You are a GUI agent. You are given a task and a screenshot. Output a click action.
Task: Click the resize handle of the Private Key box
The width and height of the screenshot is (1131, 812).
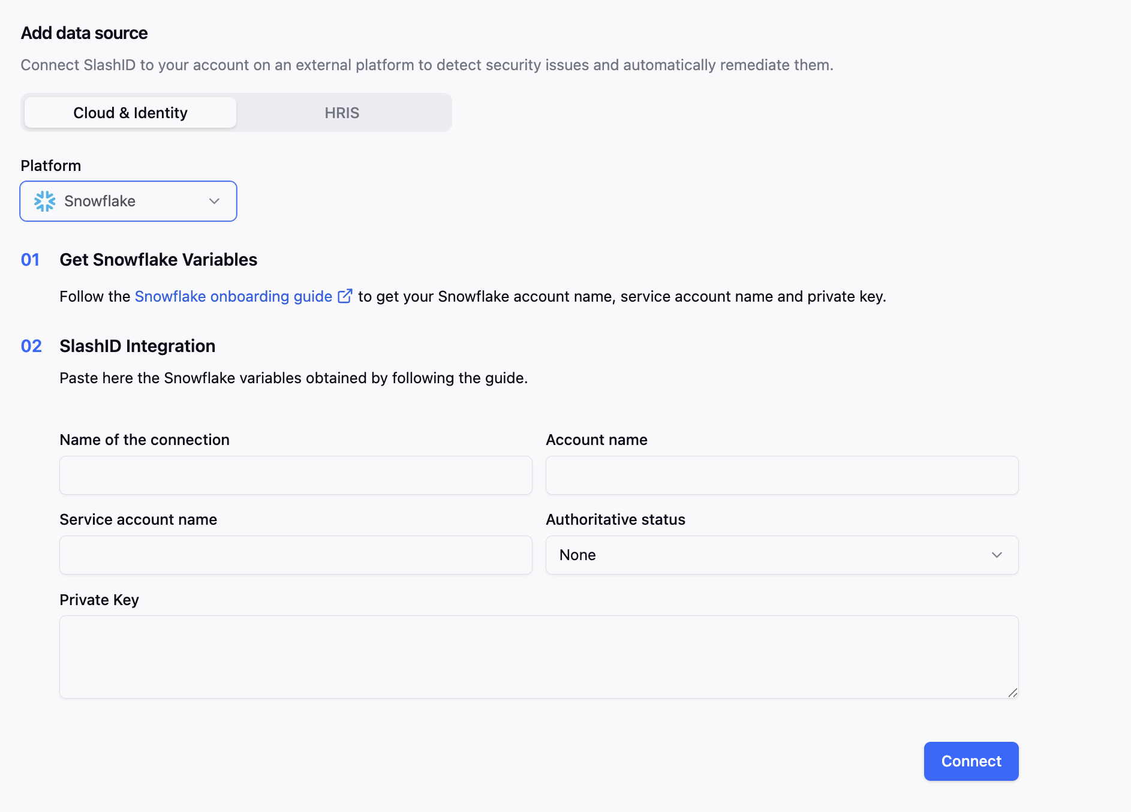tap(1013, 693)
